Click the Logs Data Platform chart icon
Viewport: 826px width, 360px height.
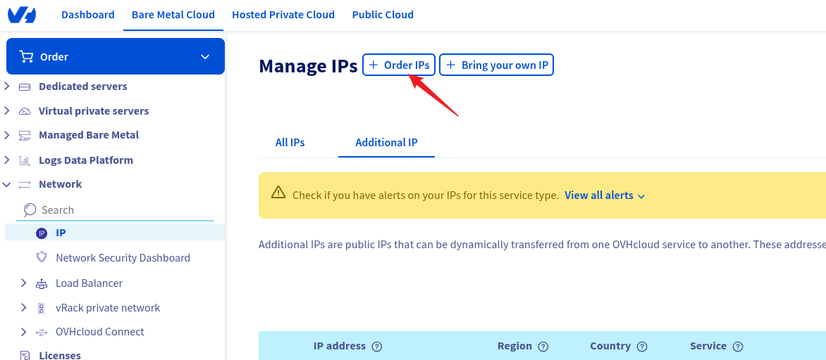(x=25, y=160)
